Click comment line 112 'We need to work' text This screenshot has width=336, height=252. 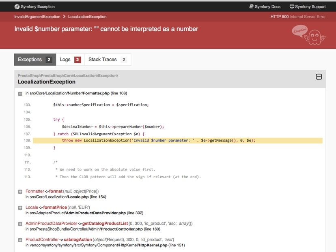point(105,170)
